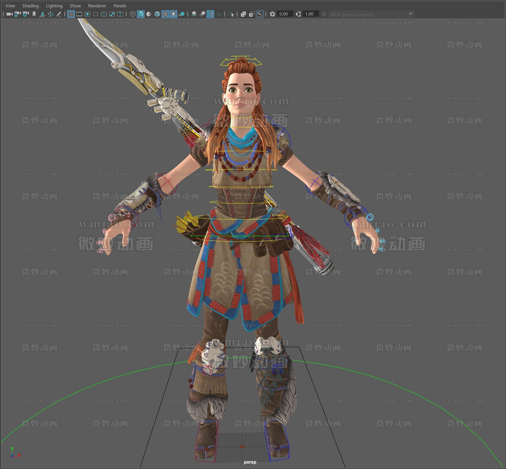Open the Renderer menu

coord(97,6)
